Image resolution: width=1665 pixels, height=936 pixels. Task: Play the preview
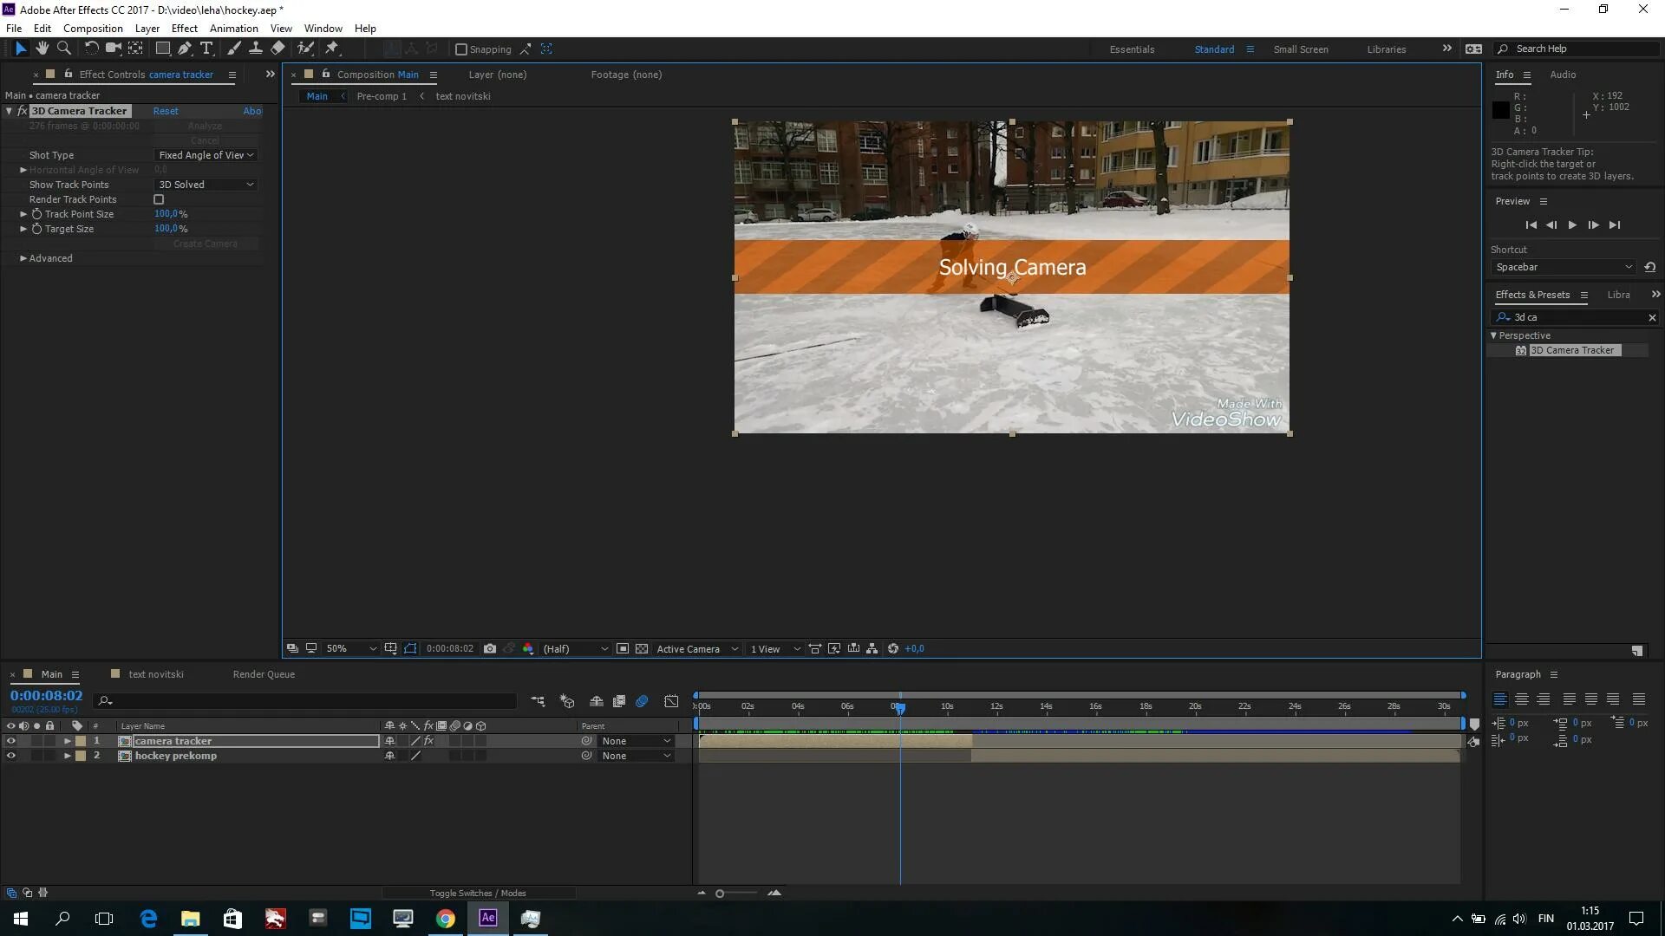click(x=1572, y=224)
